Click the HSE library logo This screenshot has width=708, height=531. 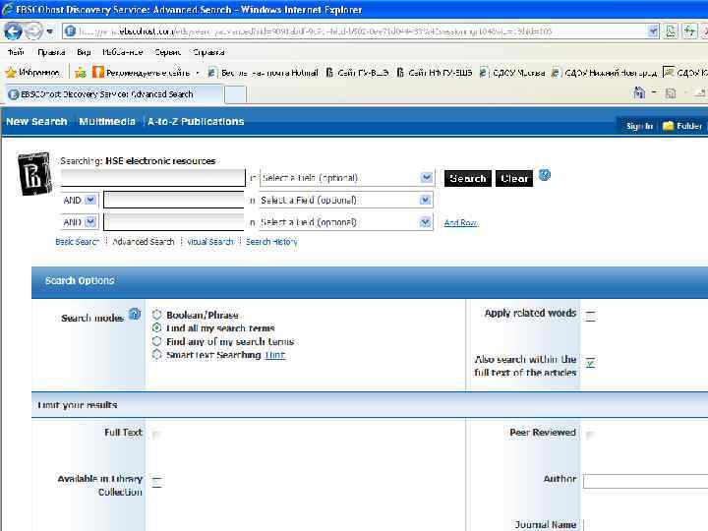pos(34,174)
